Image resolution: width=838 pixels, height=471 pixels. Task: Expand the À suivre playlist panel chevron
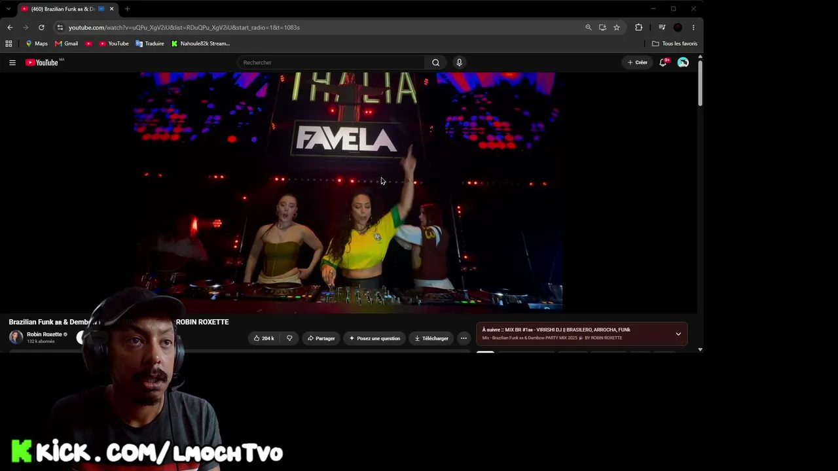(678, 334)
